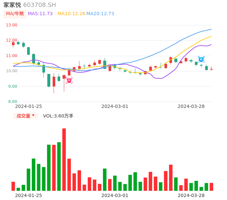Select the final candlestick on the price chart
This screenshot has height=200, width=227.
coord(211,69)
